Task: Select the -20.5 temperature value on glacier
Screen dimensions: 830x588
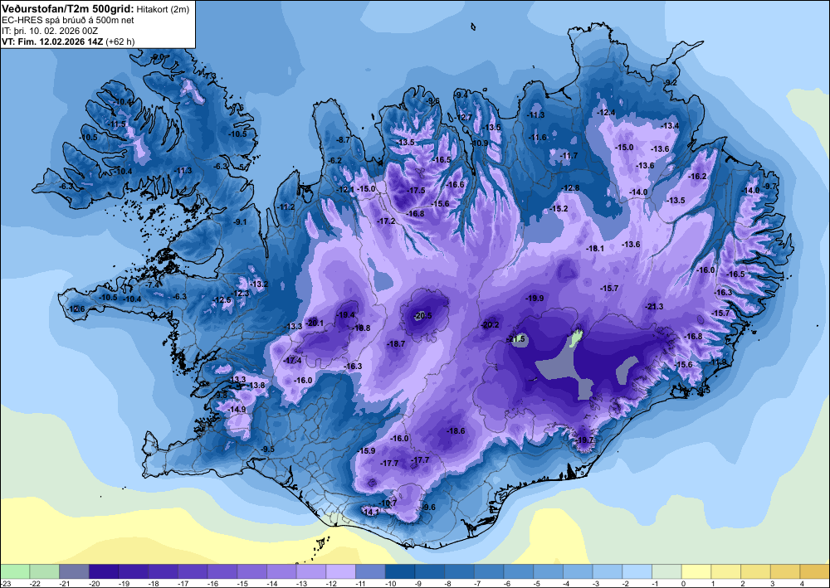Action: (x=423, y=316)
